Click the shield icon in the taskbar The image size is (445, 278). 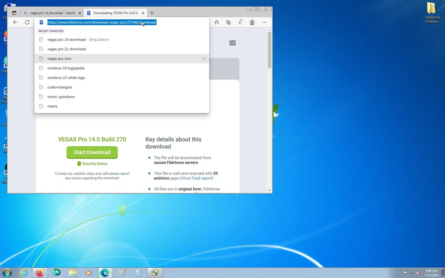pyautogui.click(x=155, y=273)
